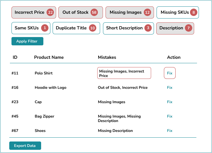Viewport: 212px width, 153px height.
Task: Select the Same SKUs filter chip
Action: (x=31, y=28)
